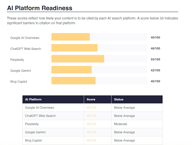192x145 pixels.
Task: Click the Google AI Overviews progress bar
Action: pyautogui.click(x=99, y=37)
